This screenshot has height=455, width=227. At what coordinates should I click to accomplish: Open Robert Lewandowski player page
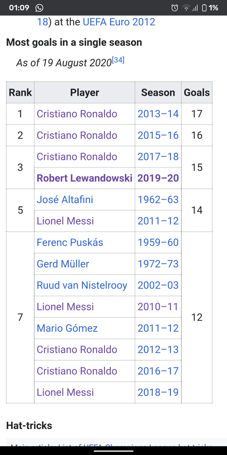85,178
